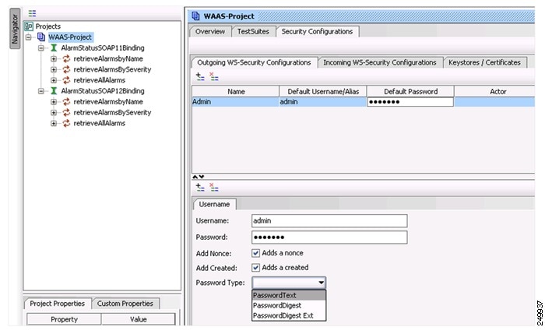Click Default Username/Alias column header
The image size is (545, 334).
point(323,91)
